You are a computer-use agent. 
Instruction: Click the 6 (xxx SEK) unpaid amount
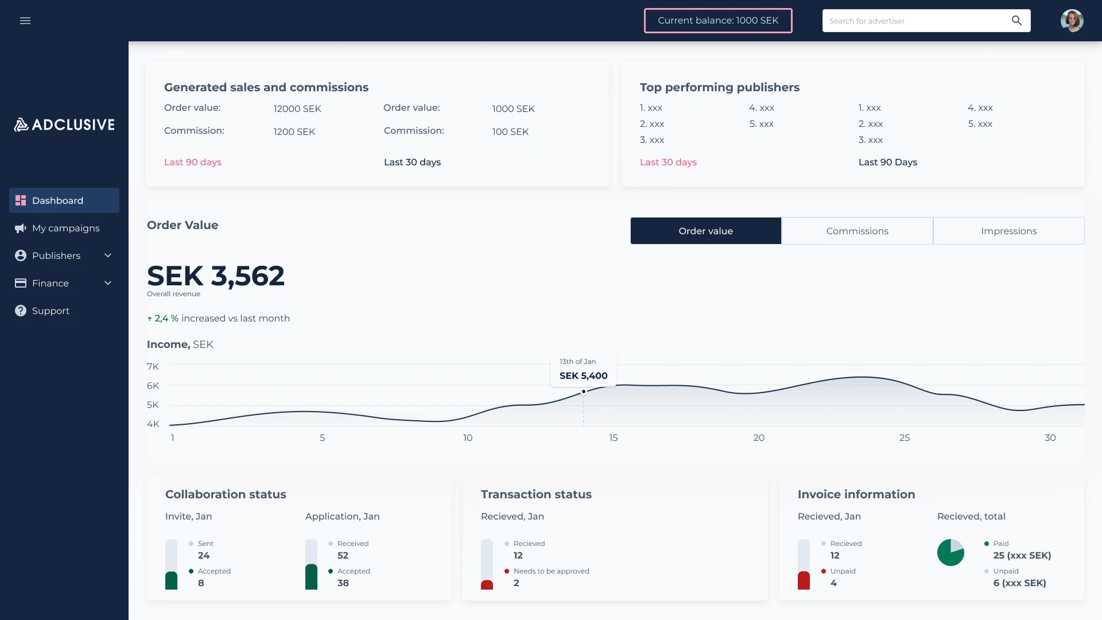(1019, 583)
